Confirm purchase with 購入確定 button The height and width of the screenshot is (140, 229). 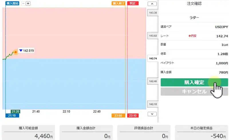pos(194,82)
